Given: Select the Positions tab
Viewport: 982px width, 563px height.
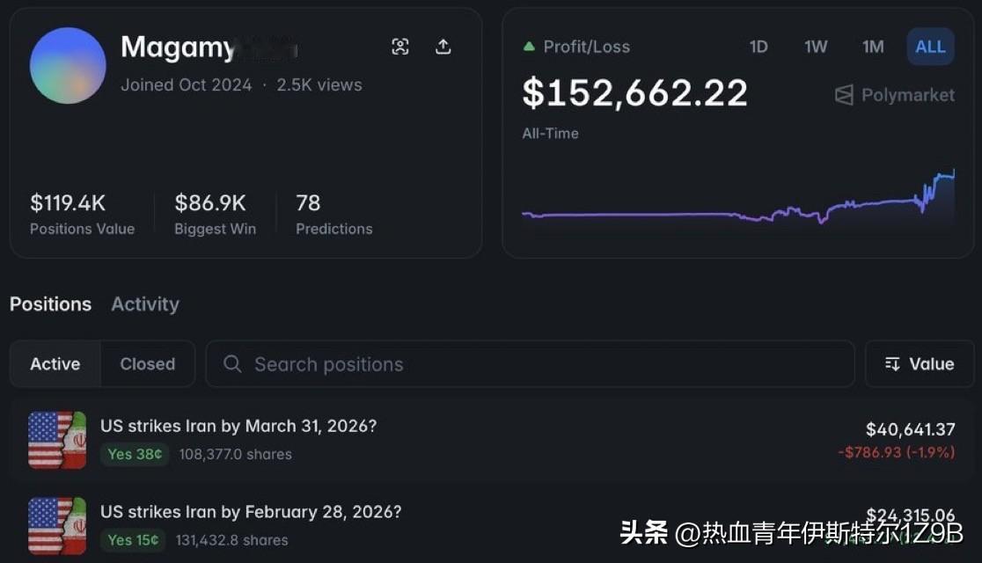Looking at the screenshot, I should (50, 304).
